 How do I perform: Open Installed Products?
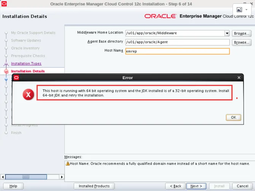[x=94, y=186]
